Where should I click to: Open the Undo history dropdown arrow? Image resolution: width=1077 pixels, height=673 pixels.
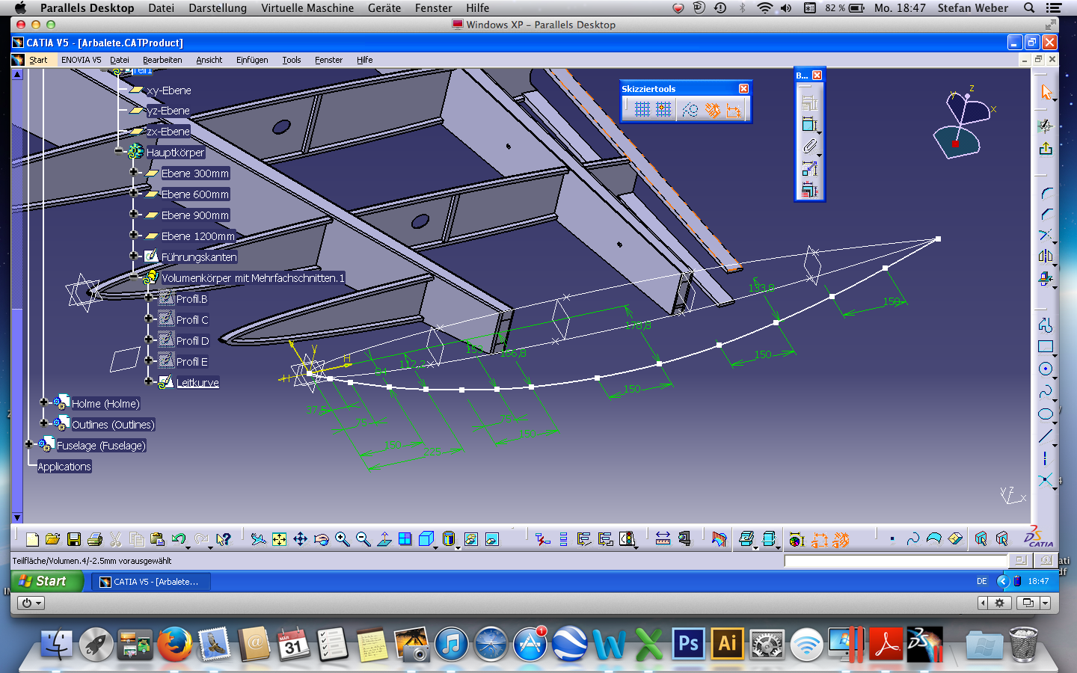(187, 547)
